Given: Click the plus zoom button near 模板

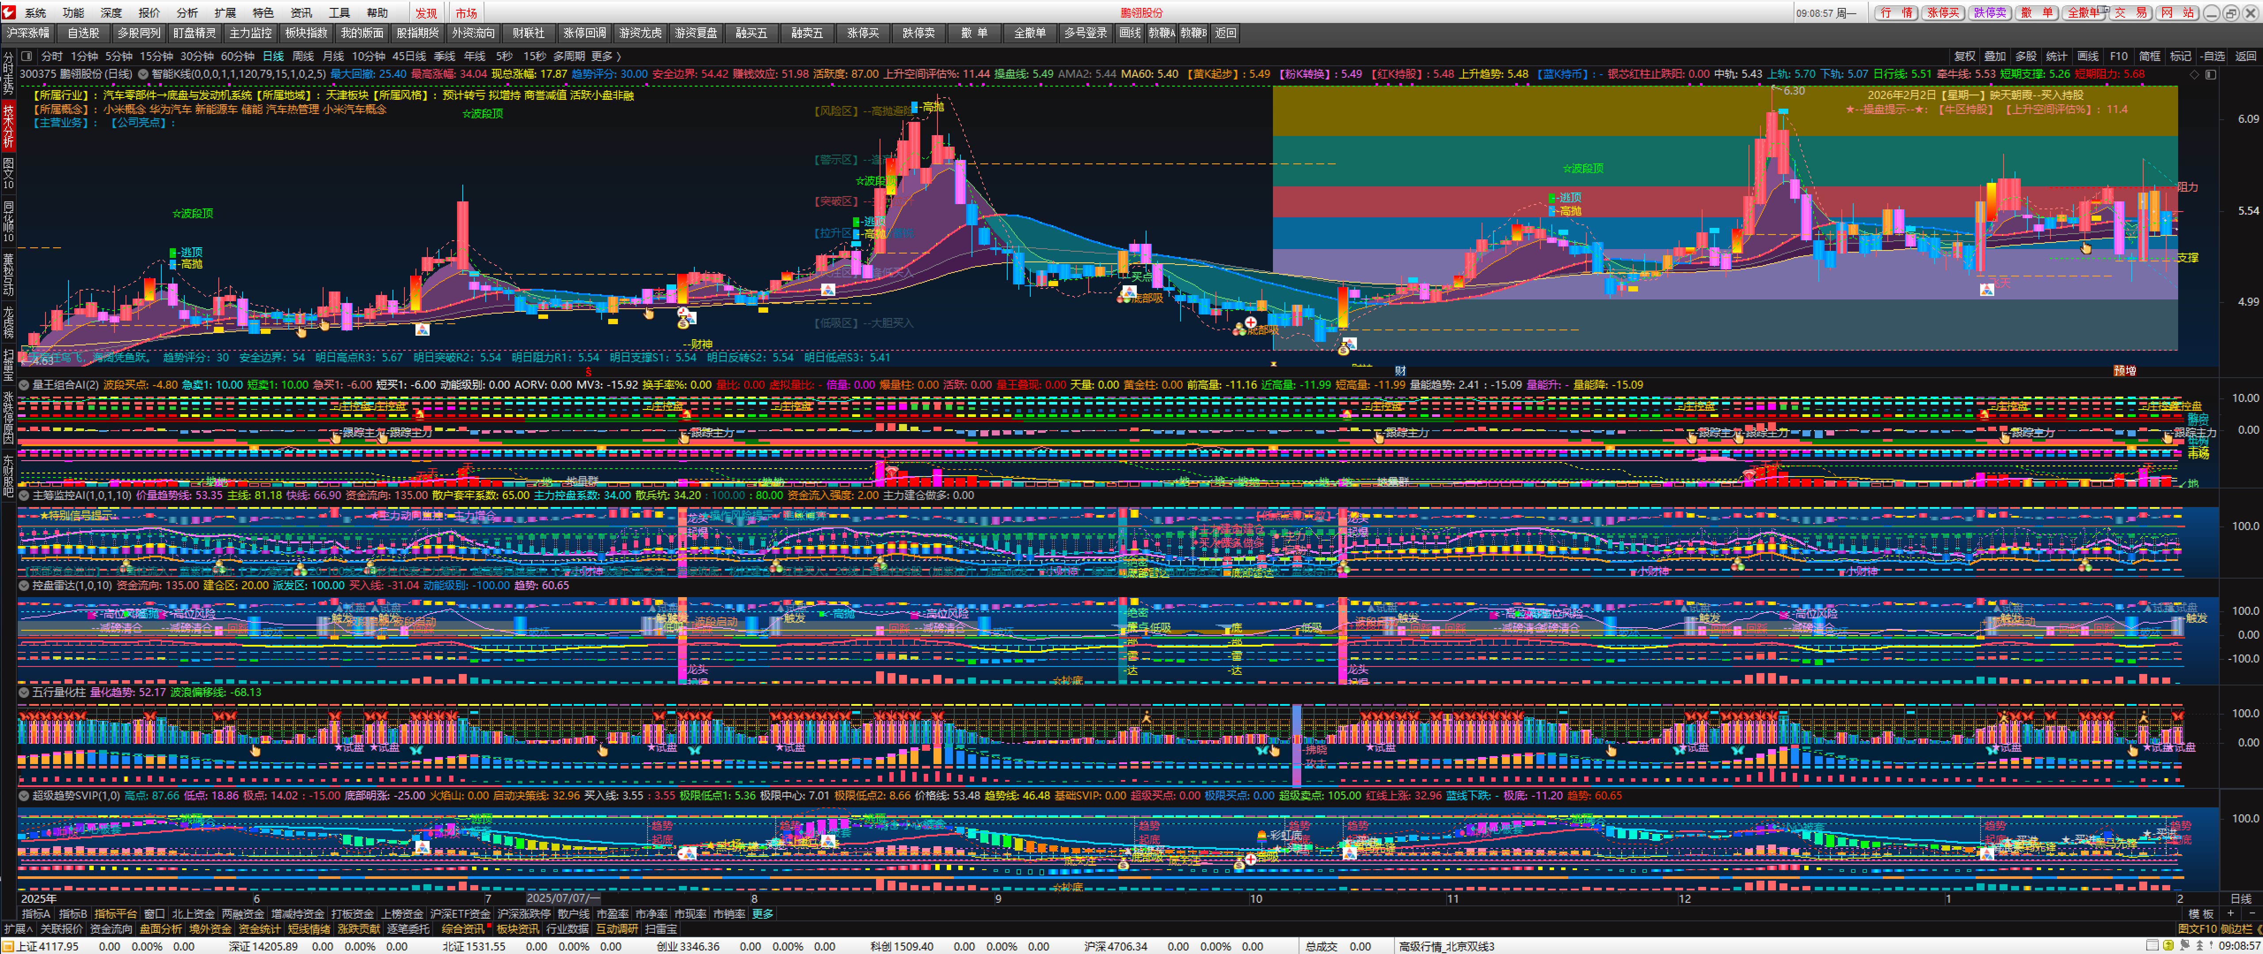Looking at the screenshot, I should 2230,914.
